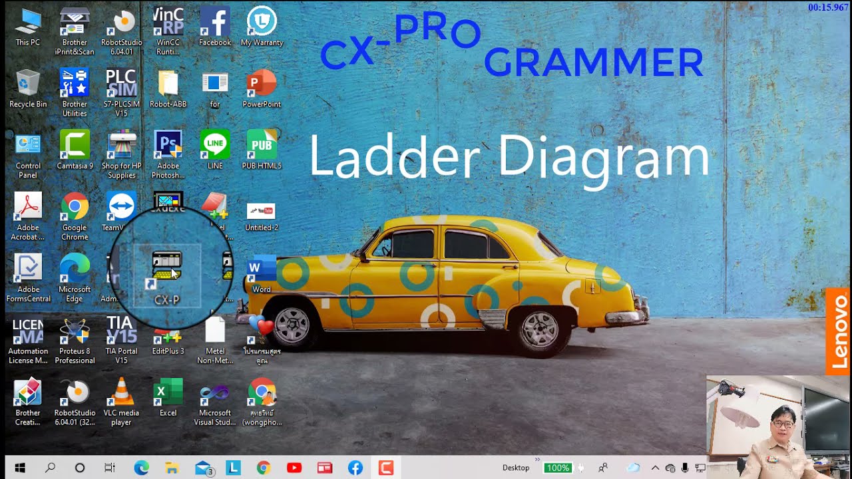Select the Untitled-2 YouTube thumbnail file
Viewport: 852px width, 479px height.
click(x=262, y=216)
